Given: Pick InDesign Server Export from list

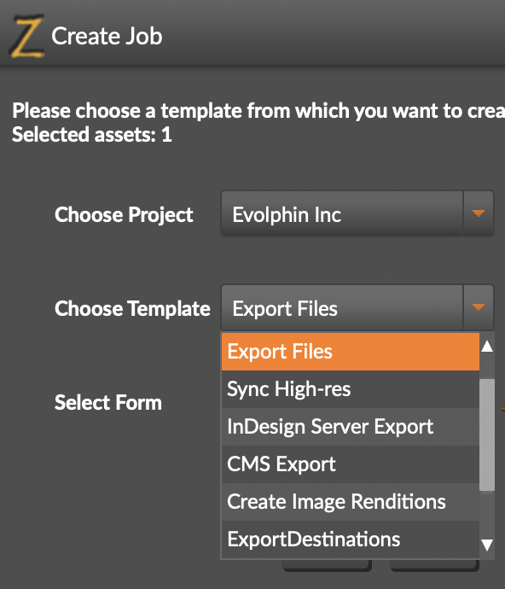Looking at the screenshot, I should [351, 427].
